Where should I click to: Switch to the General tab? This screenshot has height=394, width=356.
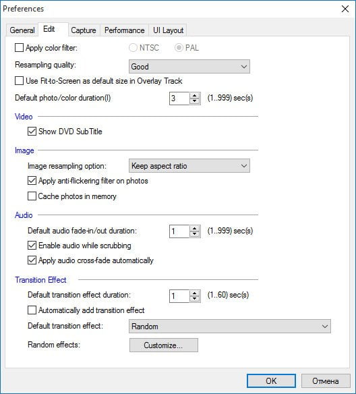[22, 30]
